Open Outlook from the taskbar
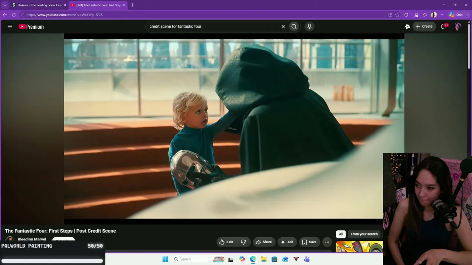Viewport: 472px width, 265px height. pyautogui.click(x=285, y=259)
